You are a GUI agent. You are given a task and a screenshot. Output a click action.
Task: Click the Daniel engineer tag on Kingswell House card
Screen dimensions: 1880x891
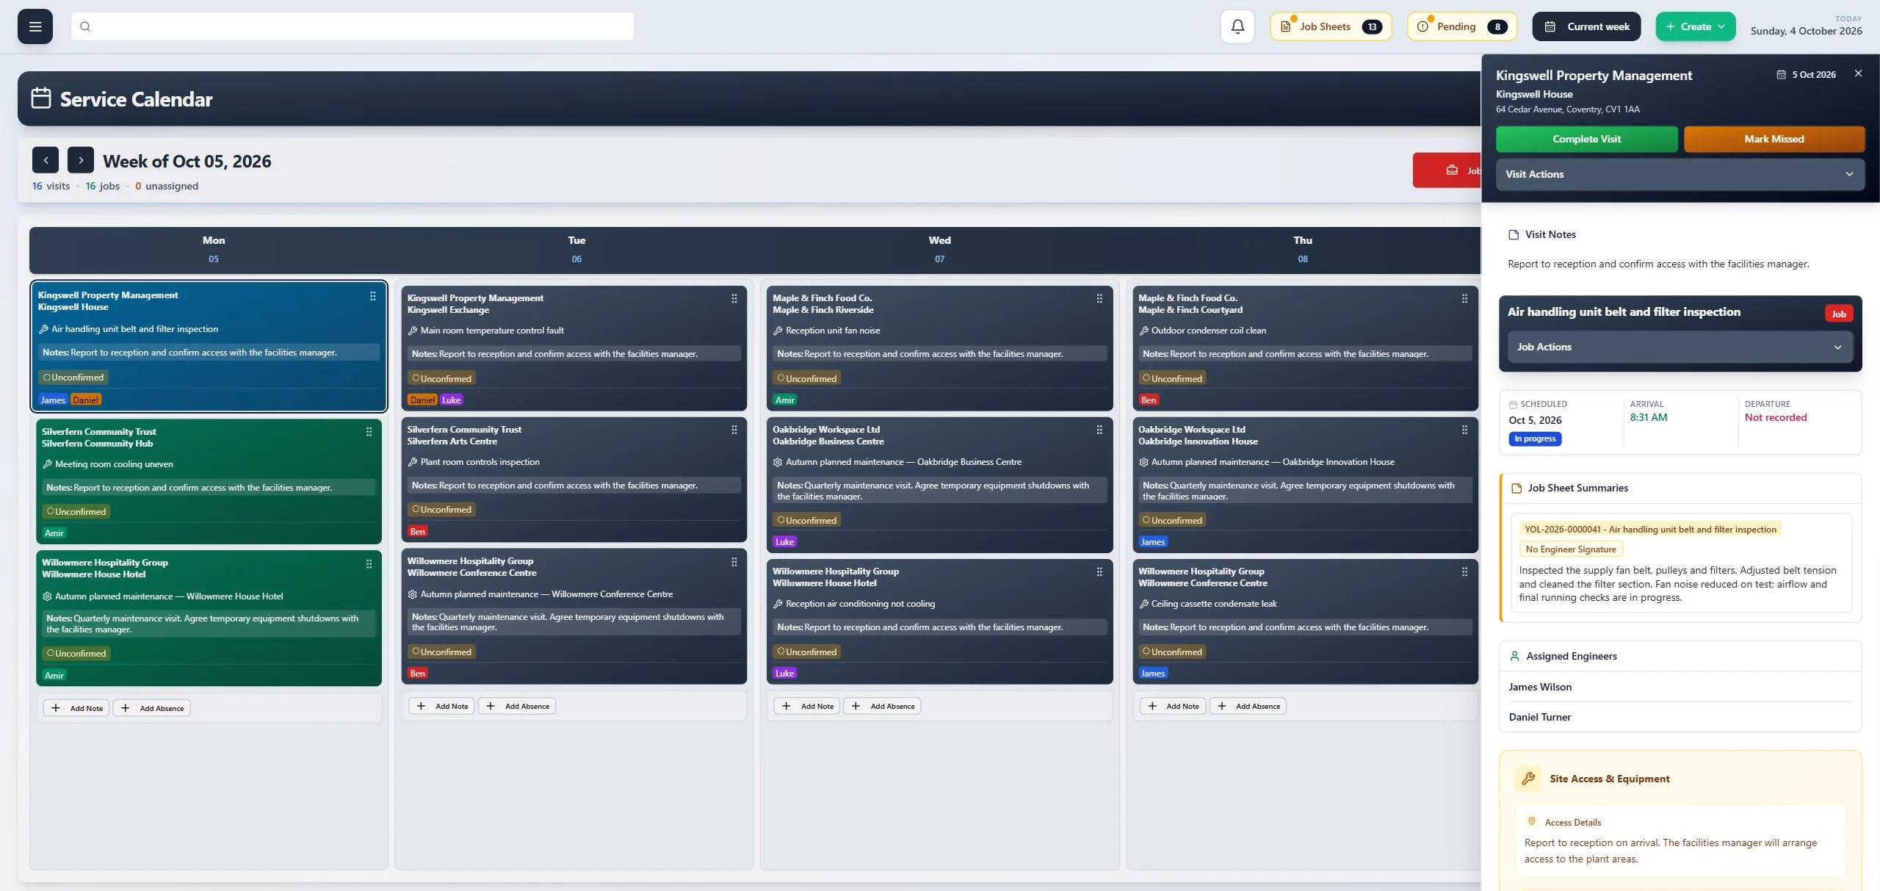[86, 400]
